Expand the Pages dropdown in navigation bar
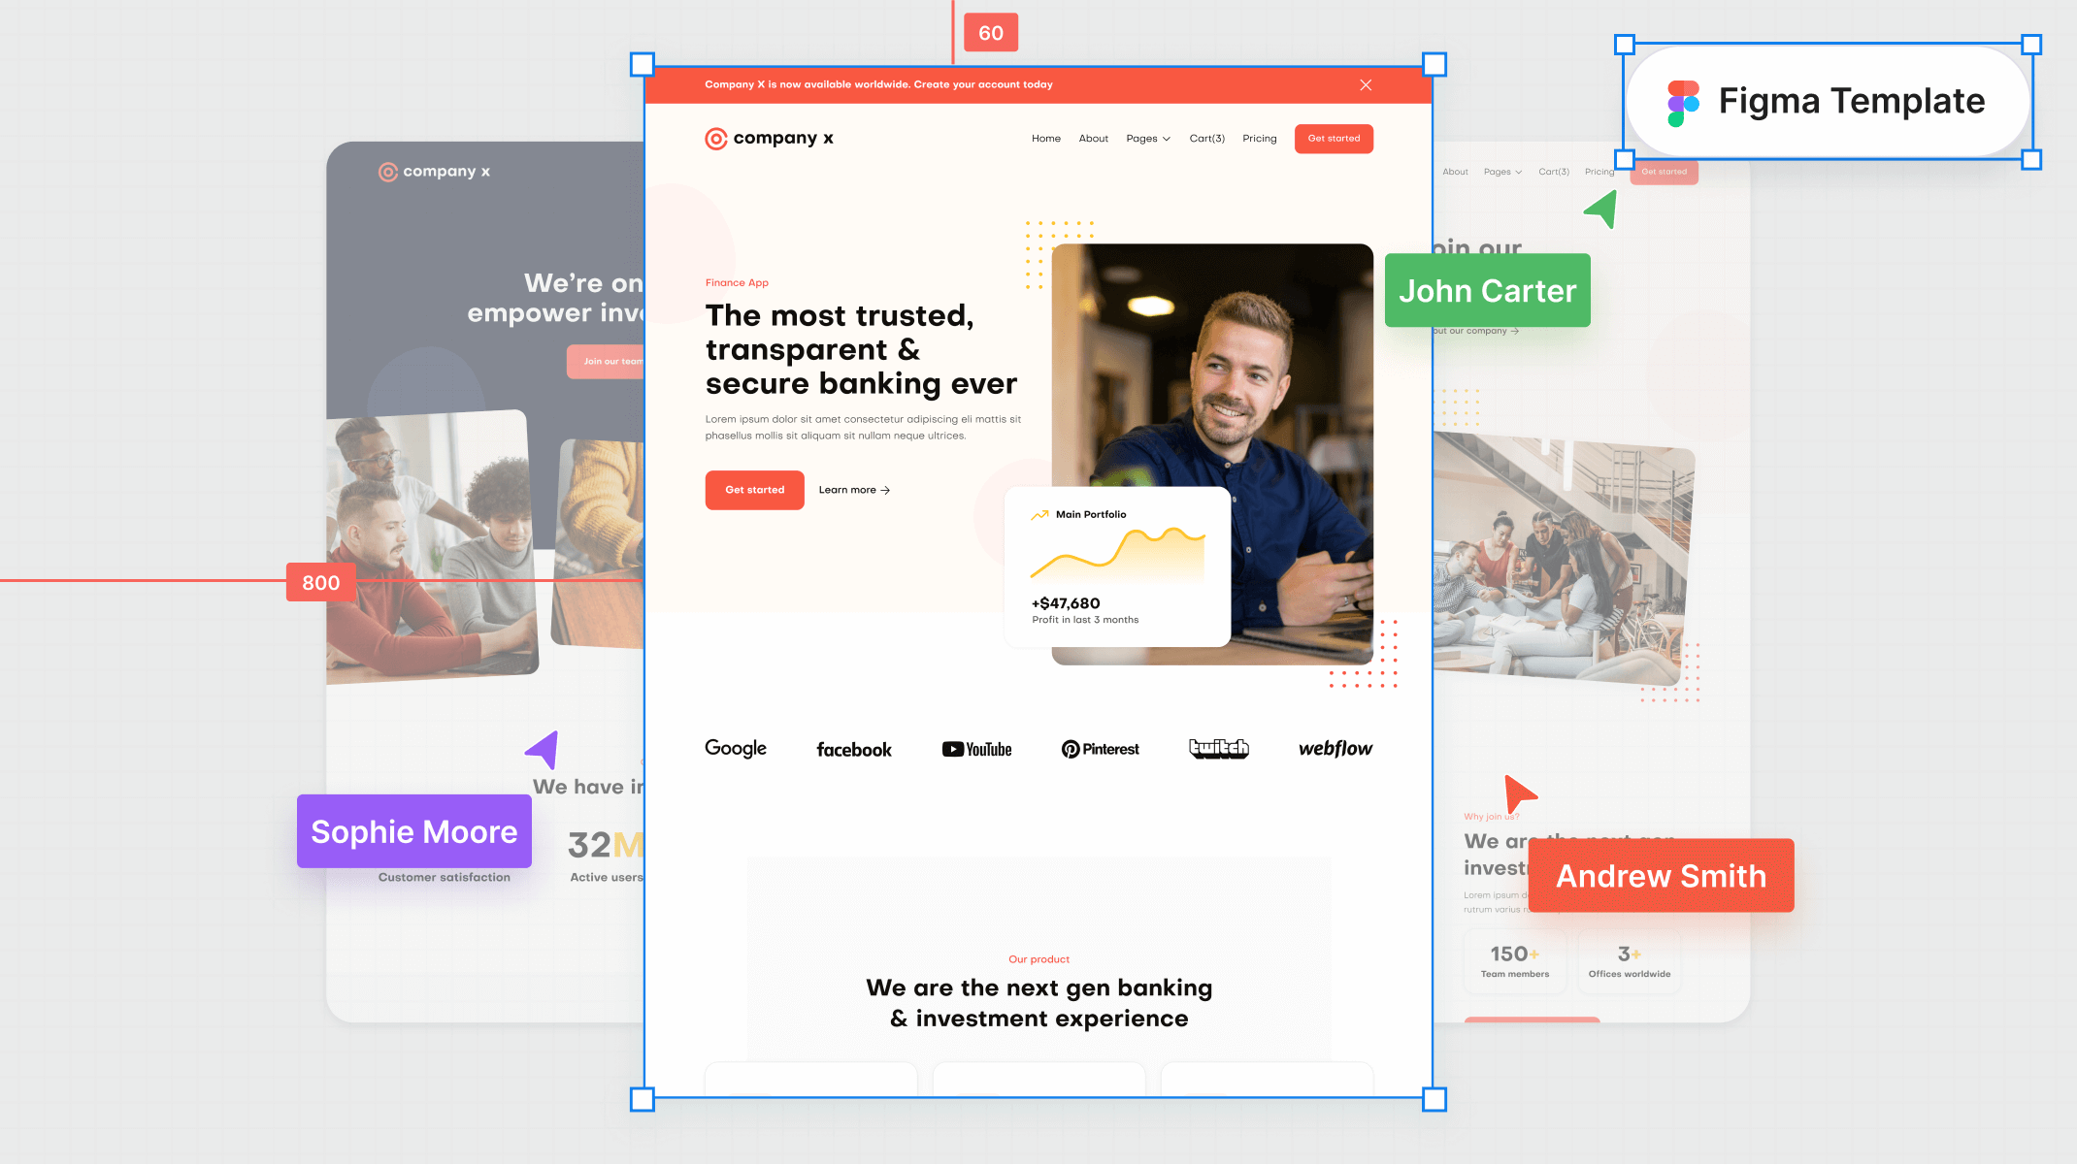Image resolution: width=2077 pixels, height=1165 pixels. [1147, 139]
